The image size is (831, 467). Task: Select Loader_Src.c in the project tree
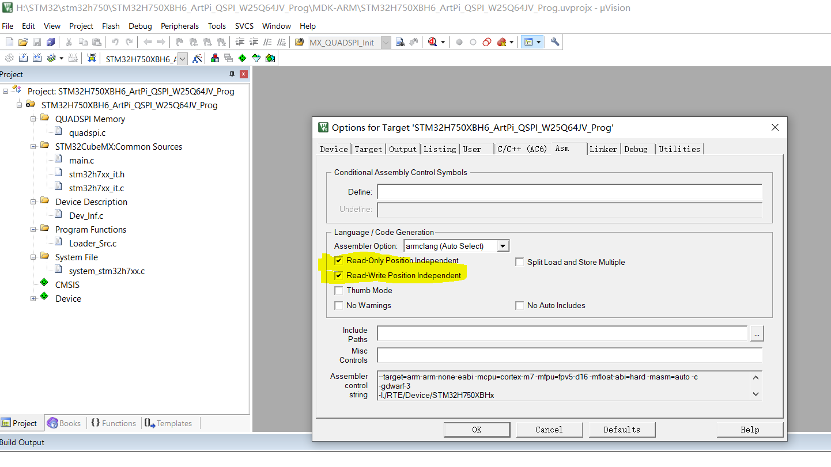[92, 243]
